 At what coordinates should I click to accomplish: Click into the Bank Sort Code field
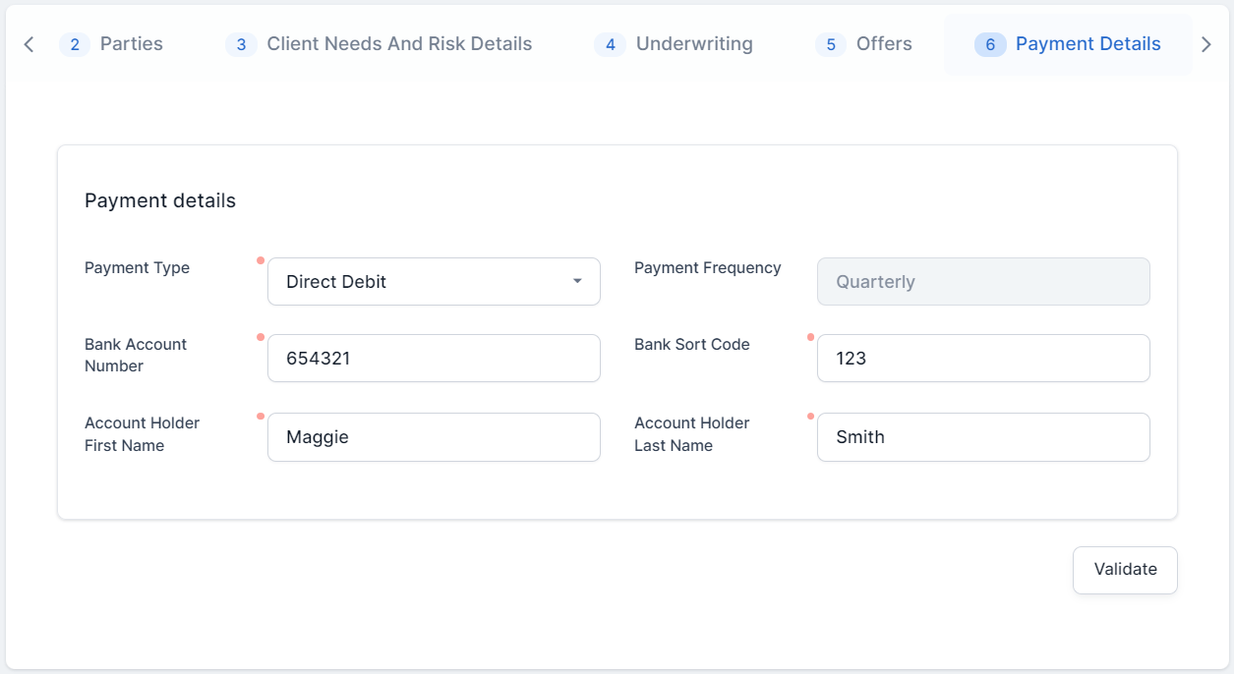983,359
